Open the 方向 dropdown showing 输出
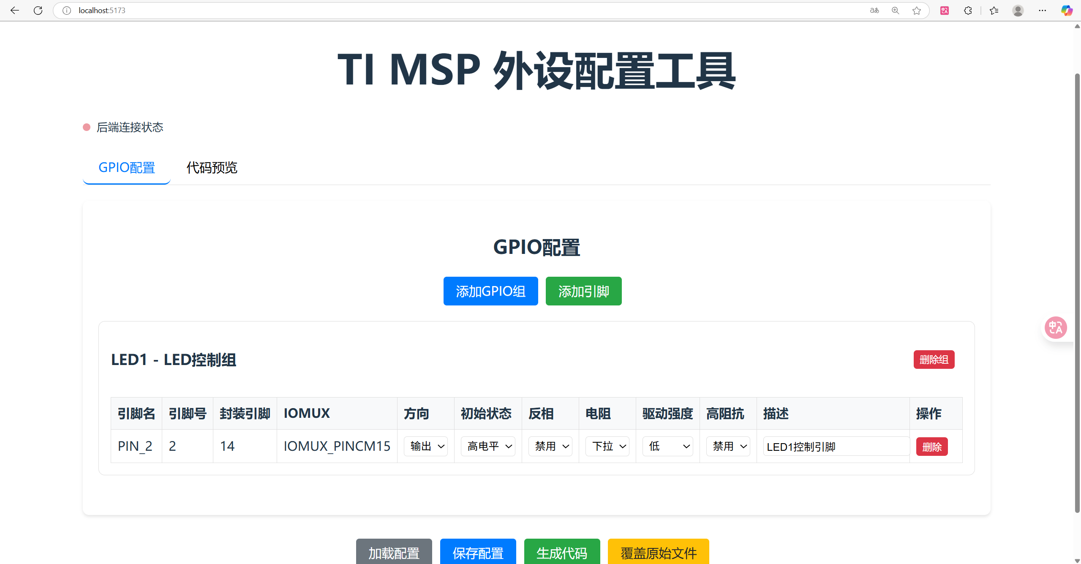This screenshot has height=564, width=1081. point(426,446)
